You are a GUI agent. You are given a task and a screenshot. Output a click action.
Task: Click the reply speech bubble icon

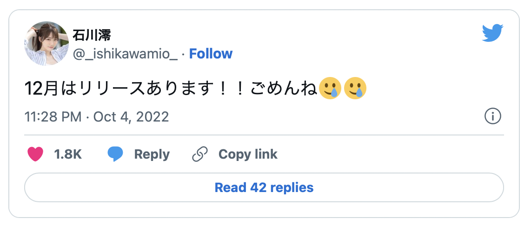coord(115,154)
